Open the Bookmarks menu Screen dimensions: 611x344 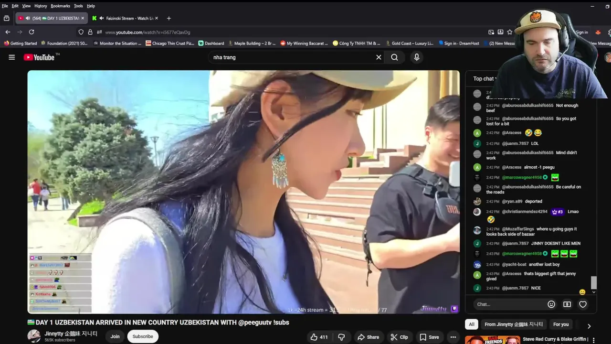(61, 6)
